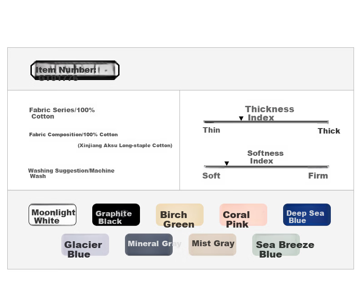This screenshot has width=359, height=288.
Task: Click the Softness Index triangle marker
Action: point(227,163)
